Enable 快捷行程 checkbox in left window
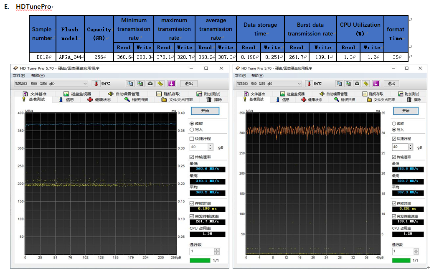Screen dimensions: 434x274 [192, 139]
